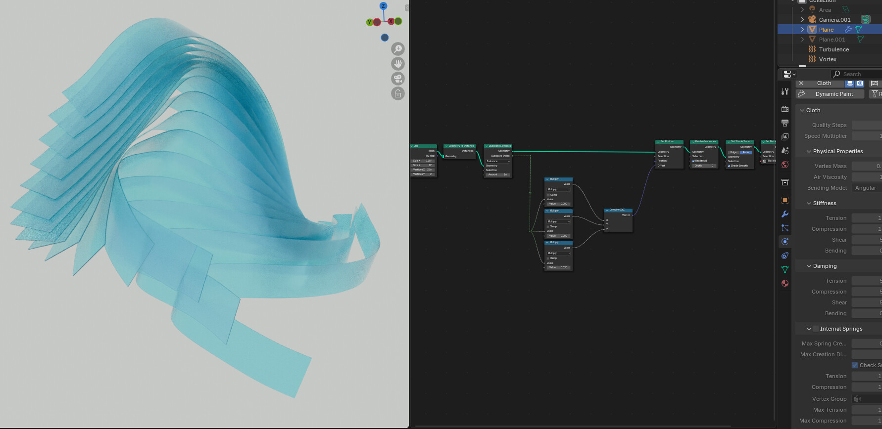Image resolution: width=882 pixels, height=429 pixels.
Task: Open the View Layer properties tab
Action: coord(785,136)
